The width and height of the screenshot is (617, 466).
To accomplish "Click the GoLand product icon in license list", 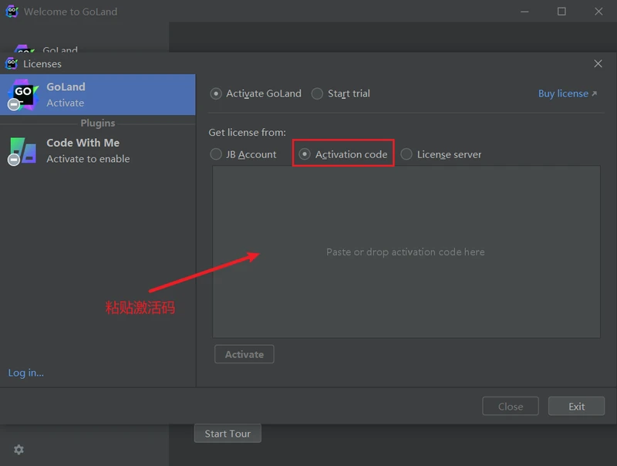I will (22, 94).
